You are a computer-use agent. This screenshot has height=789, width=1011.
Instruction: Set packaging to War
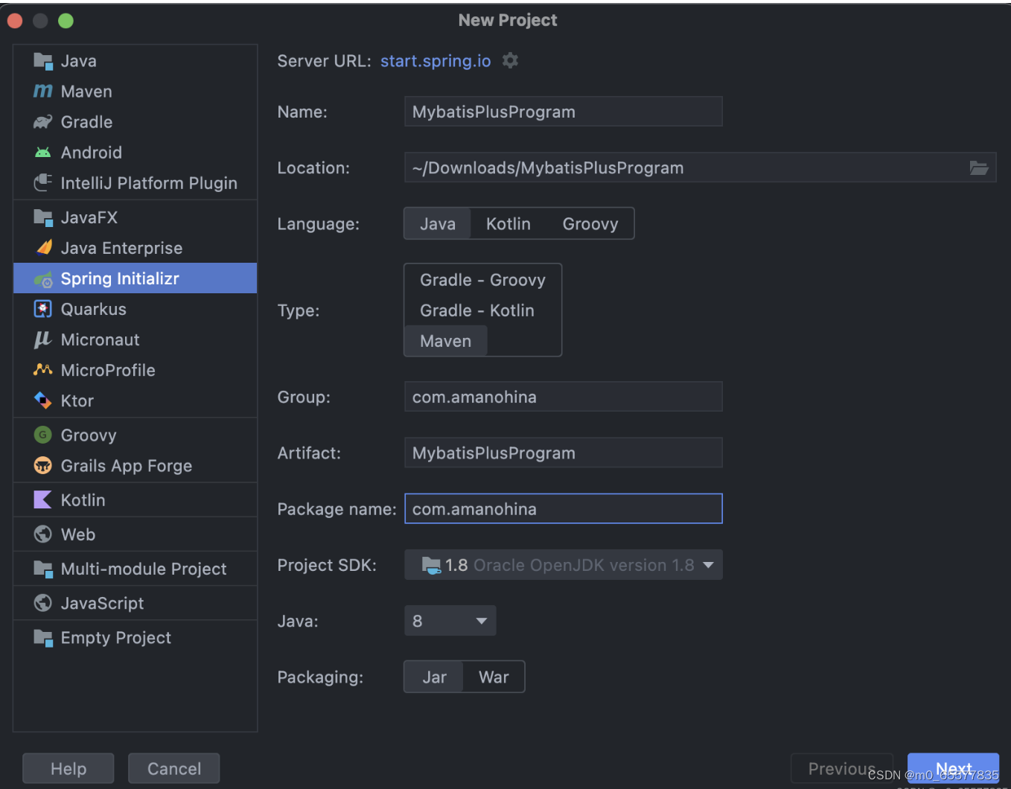click(x=494, y=677)
